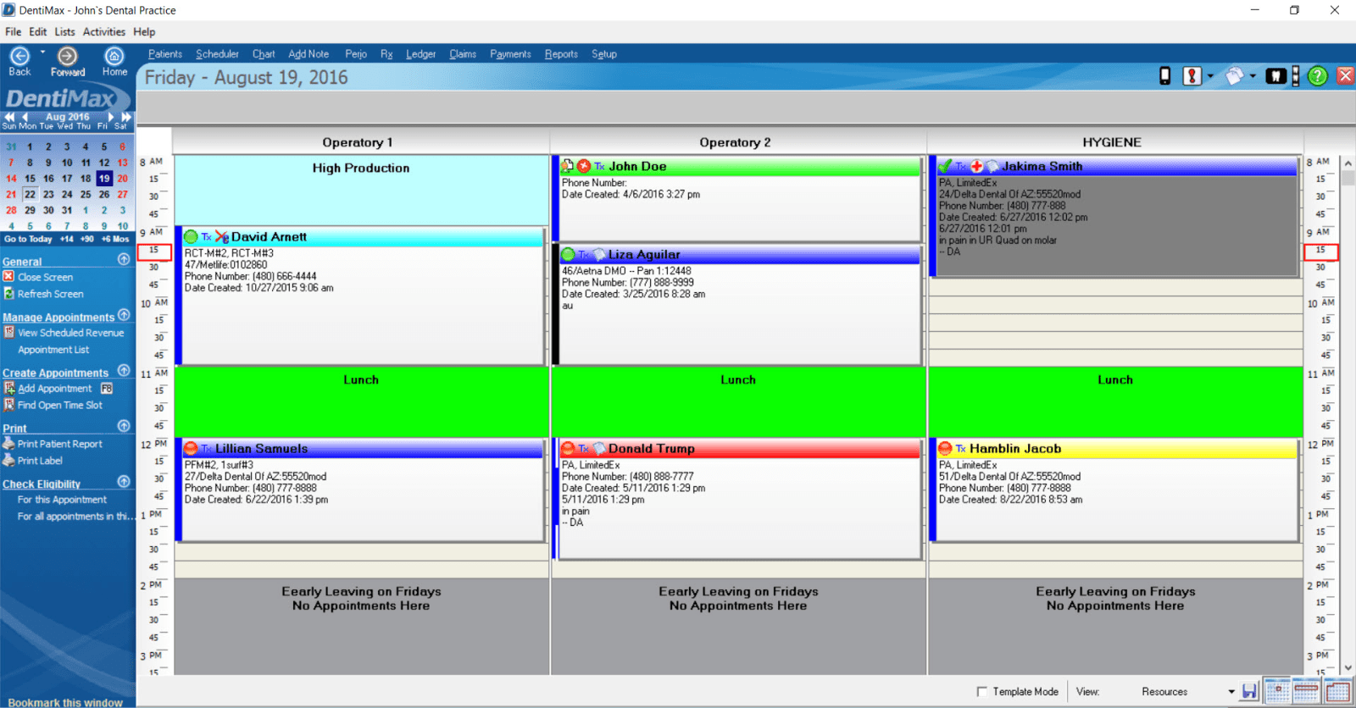
Task: Click the red exclamation alert icon
Action: [1192, 76]
